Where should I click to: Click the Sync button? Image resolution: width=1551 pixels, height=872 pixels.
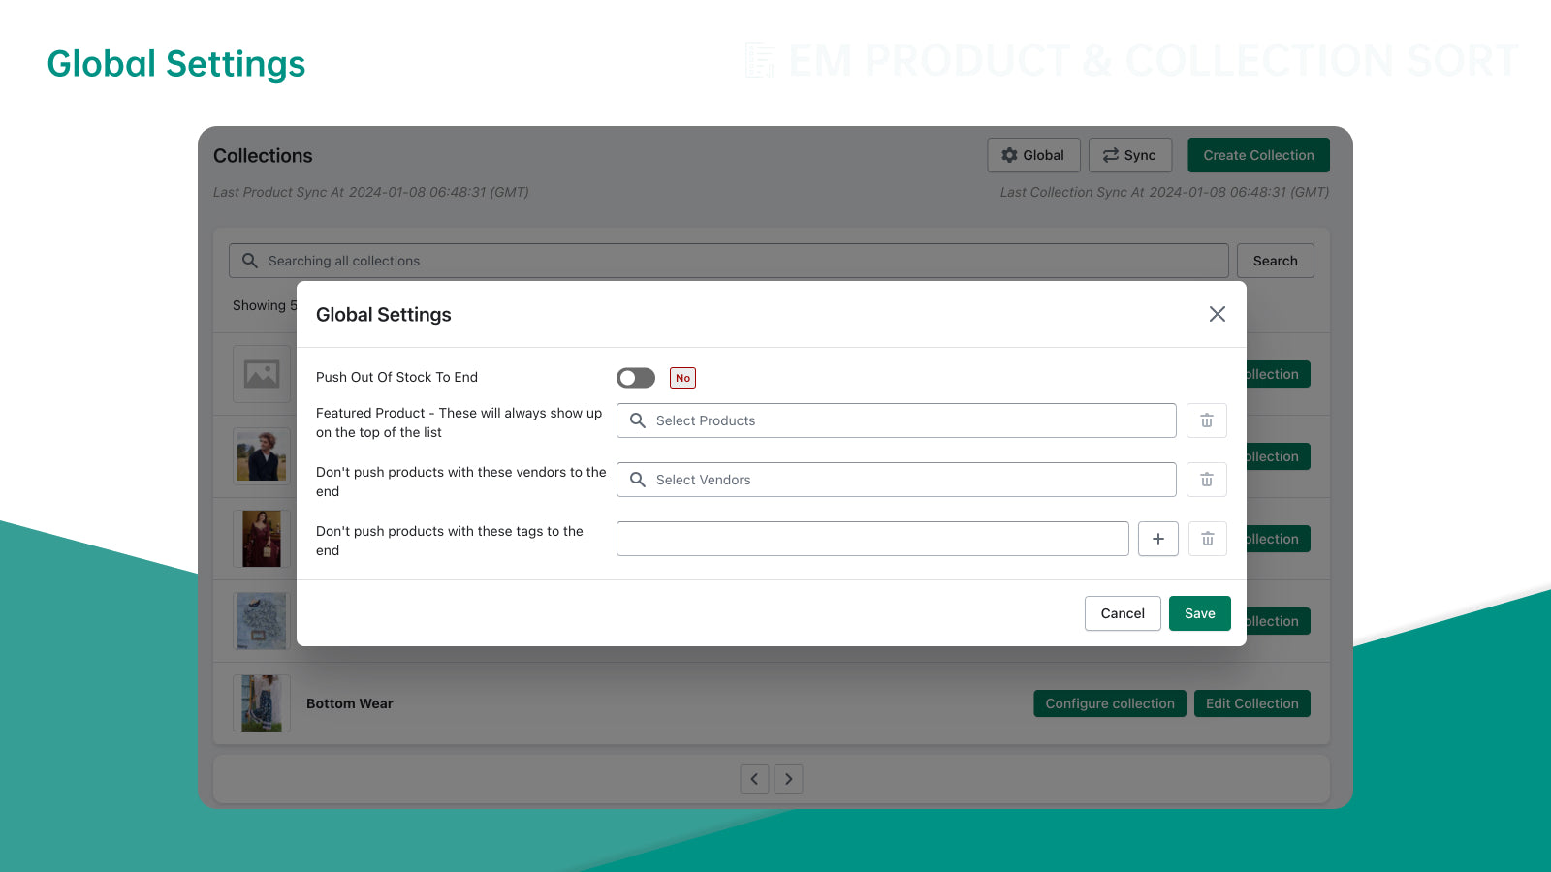click(1130, 155)
